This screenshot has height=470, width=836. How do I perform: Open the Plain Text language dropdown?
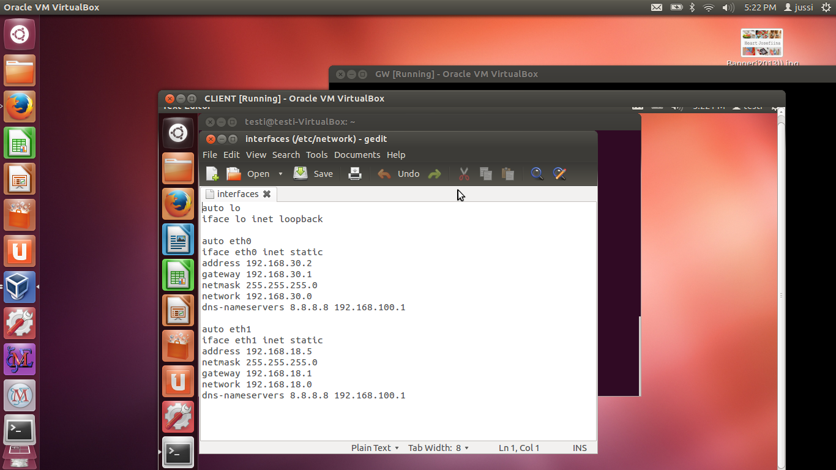coord(375,448)
